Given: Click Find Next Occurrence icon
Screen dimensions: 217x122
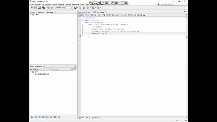Looking at the screenshot, I should (110, 15).
